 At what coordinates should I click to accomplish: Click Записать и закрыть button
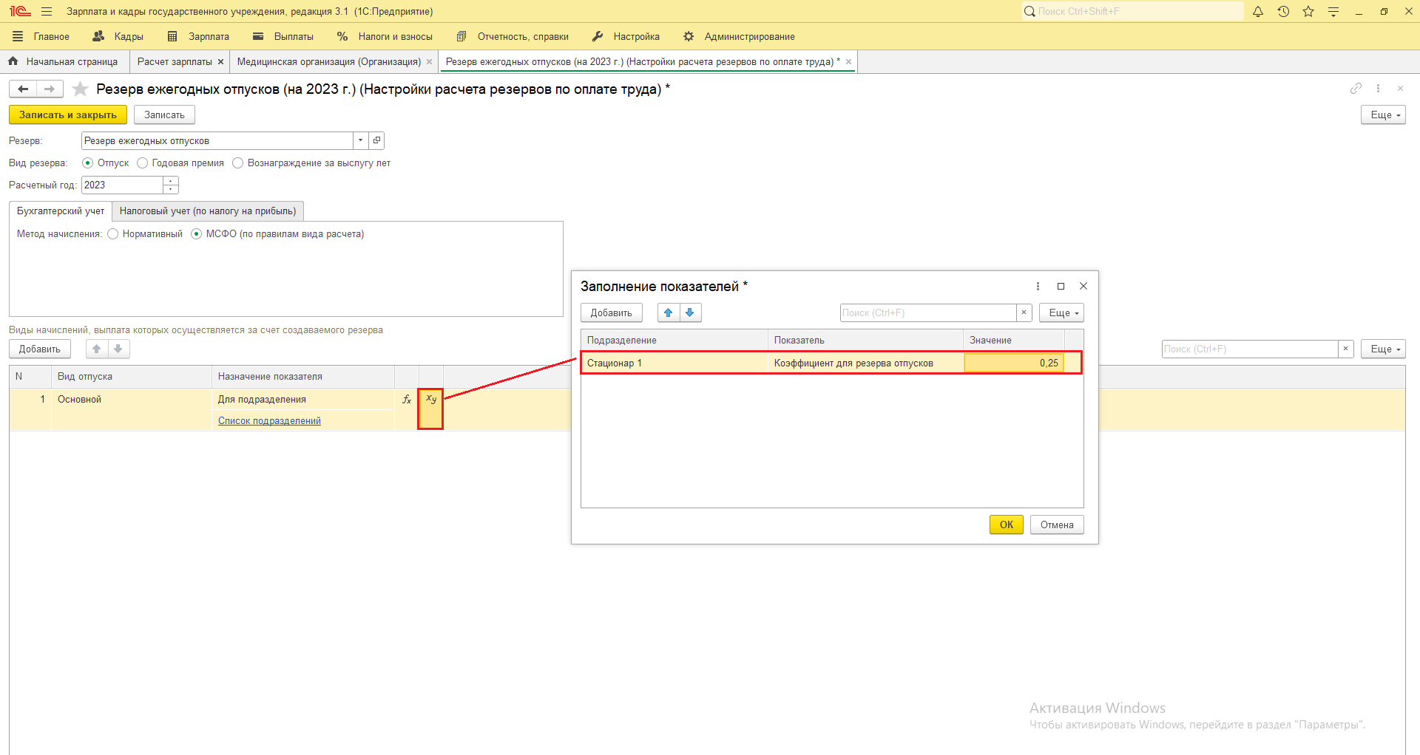click(x=68, y=115)
